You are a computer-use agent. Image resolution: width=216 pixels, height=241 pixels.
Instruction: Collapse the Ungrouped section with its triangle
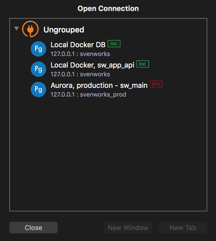pyautogui.click(x=16, y=28)
